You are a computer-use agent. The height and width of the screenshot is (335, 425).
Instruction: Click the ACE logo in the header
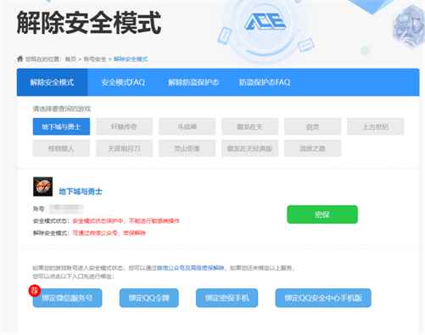click(265, 22)
